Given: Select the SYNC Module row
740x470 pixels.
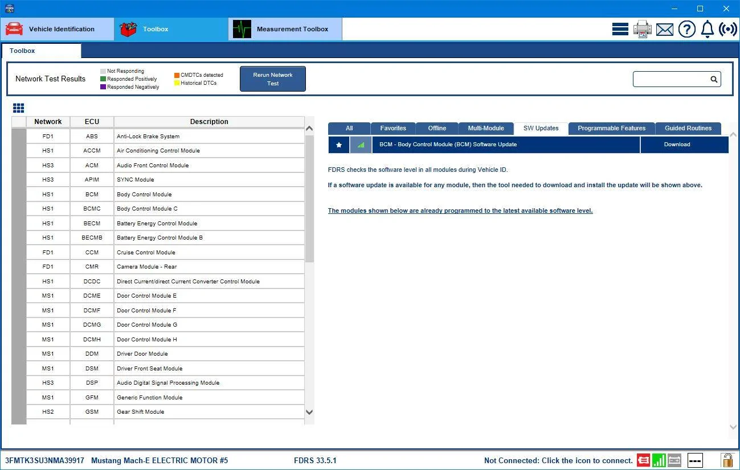Looking at the screenshot, I should click(165, 180).
